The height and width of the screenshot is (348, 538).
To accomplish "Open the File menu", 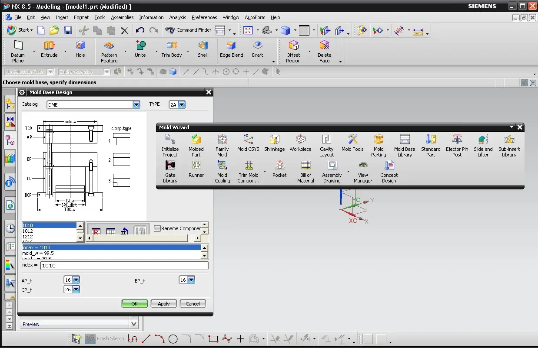I will [x=17, y=18].
